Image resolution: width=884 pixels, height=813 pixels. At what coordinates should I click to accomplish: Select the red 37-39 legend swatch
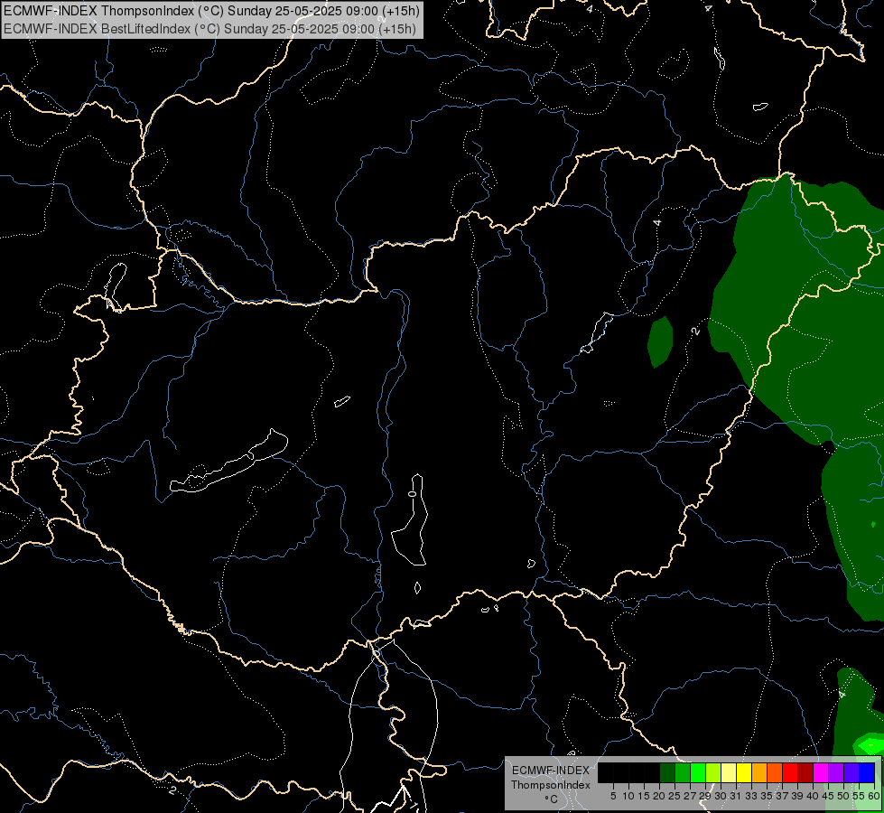tap(790, 772)
